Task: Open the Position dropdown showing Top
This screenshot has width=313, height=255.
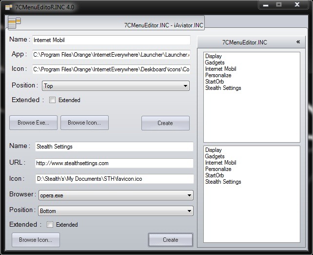Action: [116, 86]
